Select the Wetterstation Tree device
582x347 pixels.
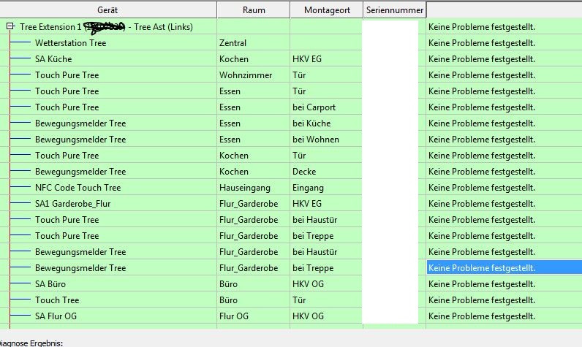(x=70, y=43)
